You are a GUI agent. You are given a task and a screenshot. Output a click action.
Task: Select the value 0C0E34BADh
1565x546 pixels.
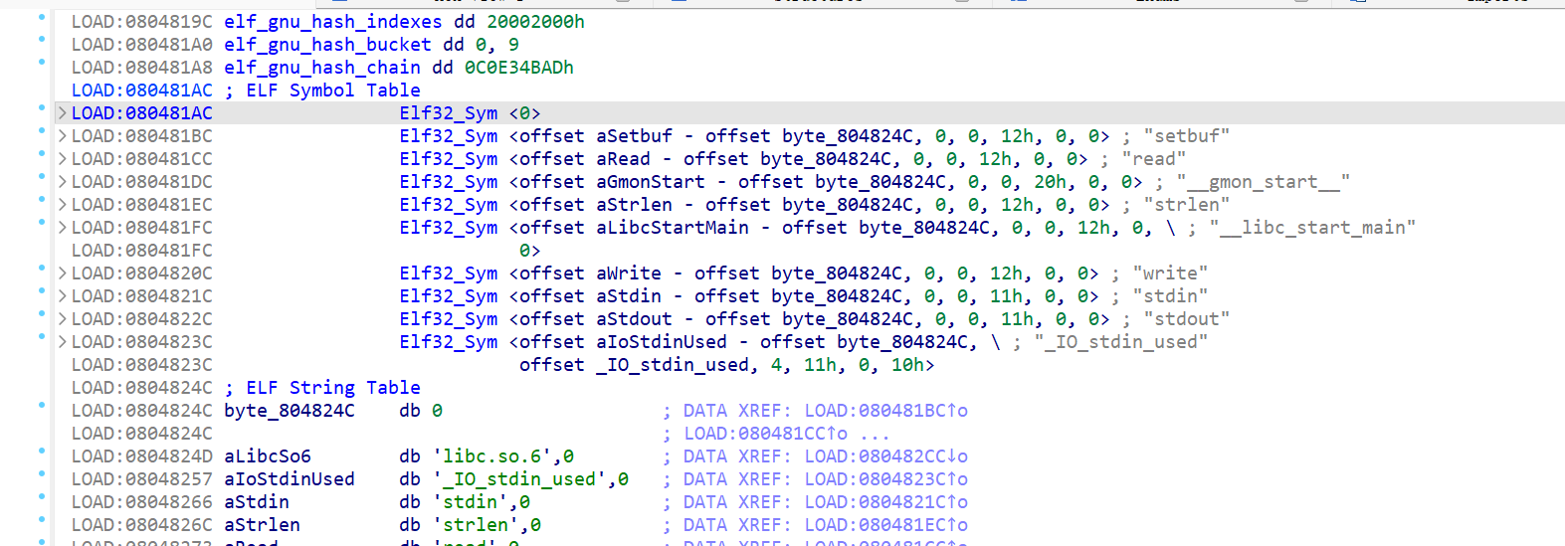[519, 68]
